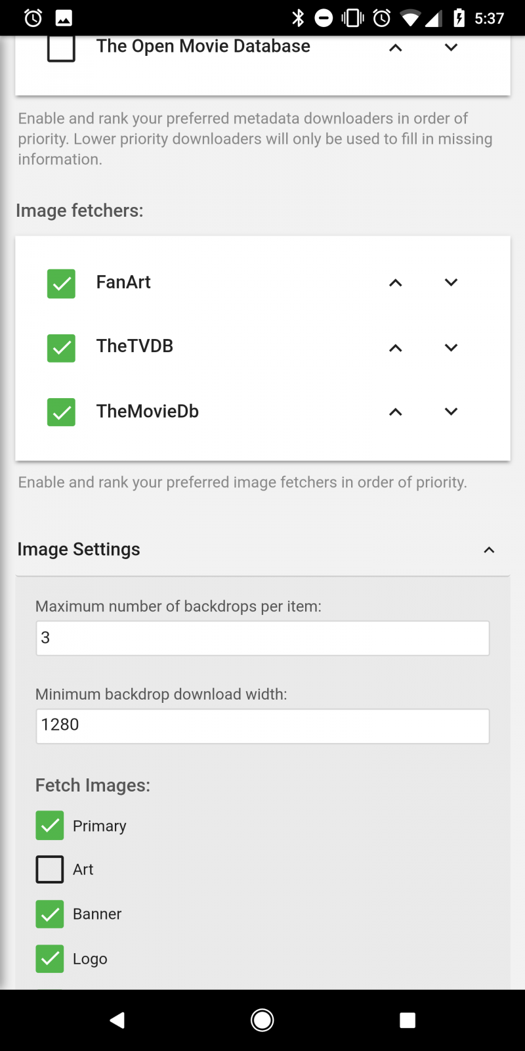Collapse the Image Settings section
Screen dimensions: 525x1051
489,550
